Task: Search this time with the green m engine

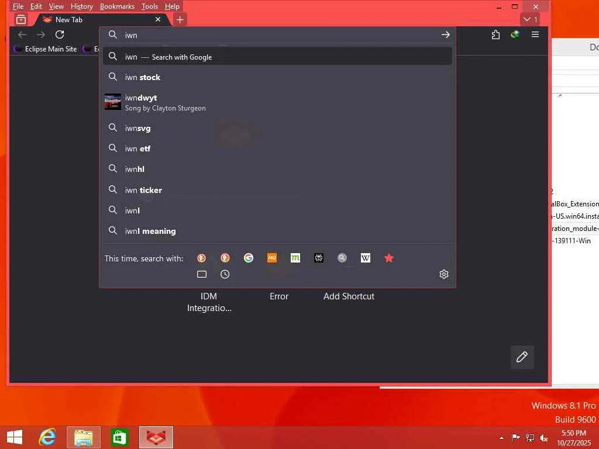Action: 295,258
